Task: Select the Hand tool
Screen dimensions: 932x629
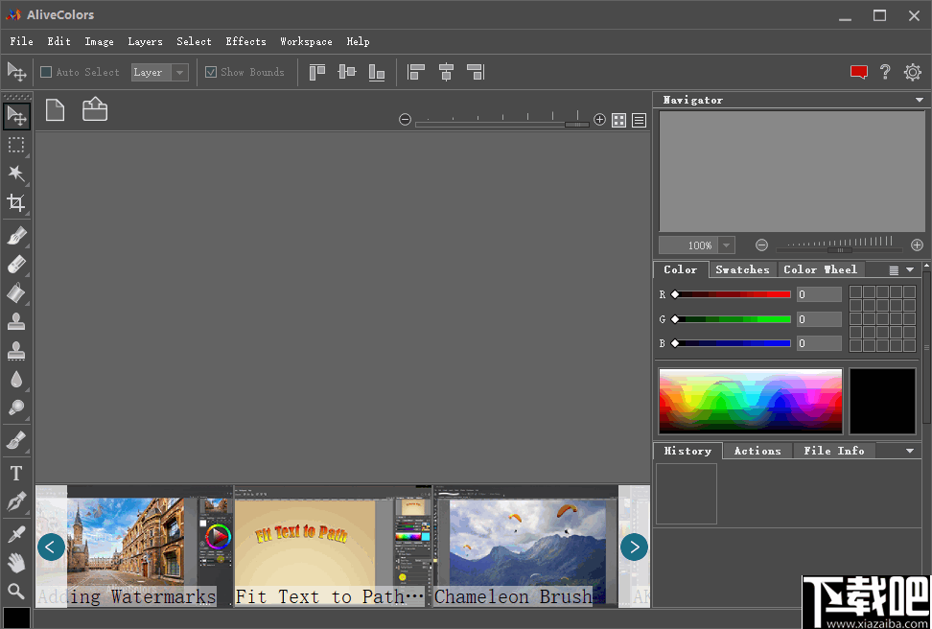Action: click(x=16, y=562)
